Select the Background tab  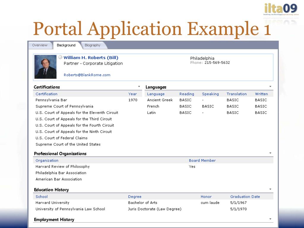pyautogui.click(x=66, y=45)
